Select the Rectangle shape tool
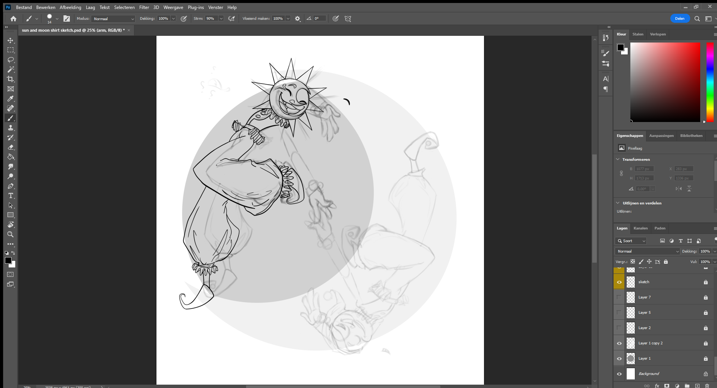The image size is (717, 388). pyautogui.click(x=10, y=215)
